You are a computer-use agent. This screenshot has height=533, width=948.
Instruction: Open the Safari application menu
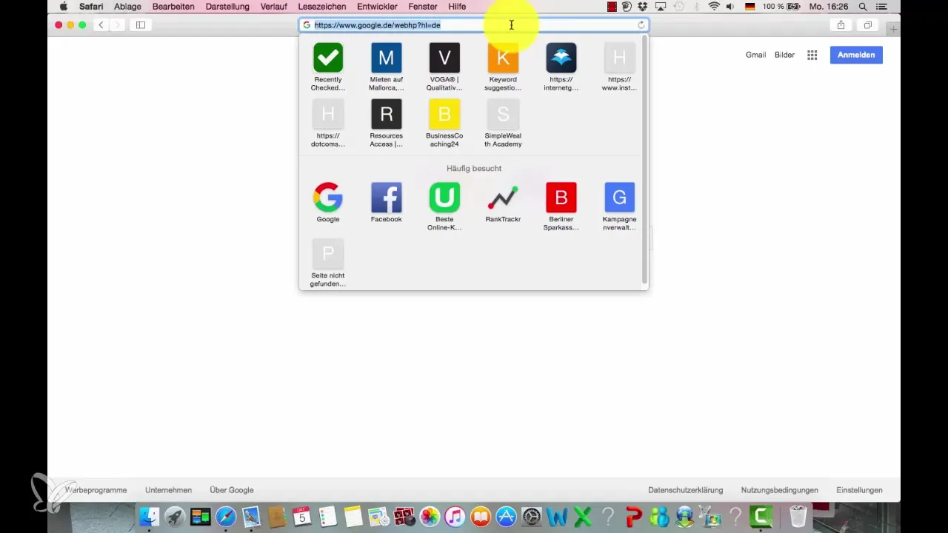pos(91,7)
